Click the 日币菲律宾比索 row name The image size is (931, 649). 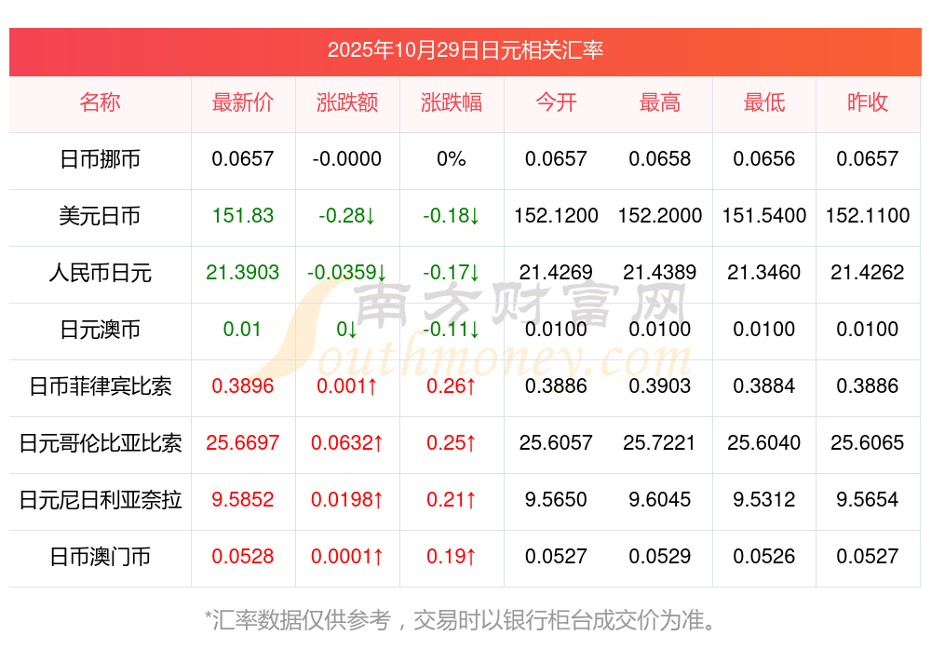pos(100,386)
